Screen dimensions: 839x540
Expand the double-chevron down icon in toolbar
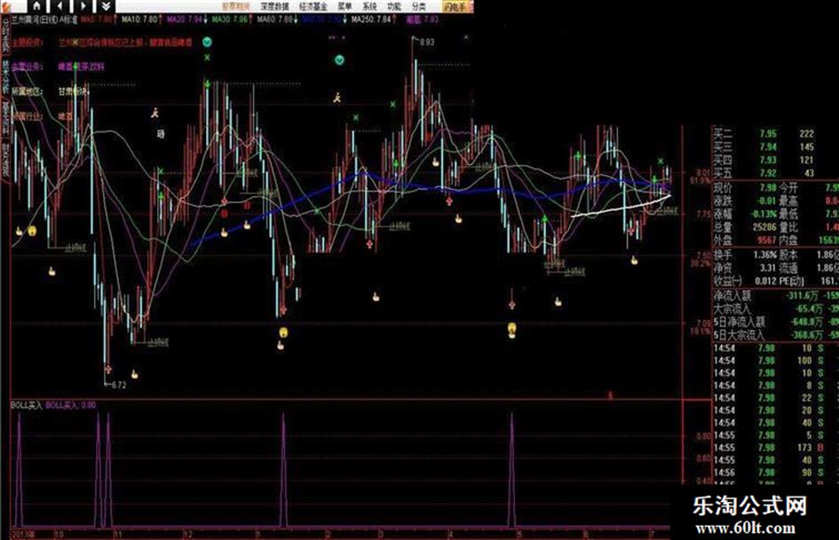click(x=106, y=6)
